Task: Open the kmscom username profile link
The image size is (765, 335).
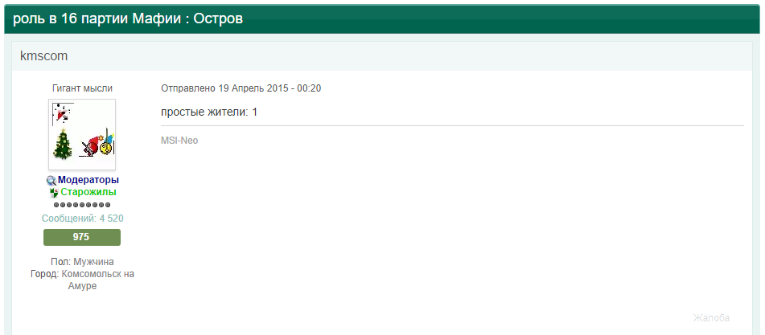Action: pos(44,56)
